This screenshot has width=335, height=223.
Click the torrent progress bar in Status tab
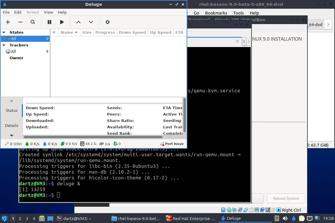click(104, 103)
